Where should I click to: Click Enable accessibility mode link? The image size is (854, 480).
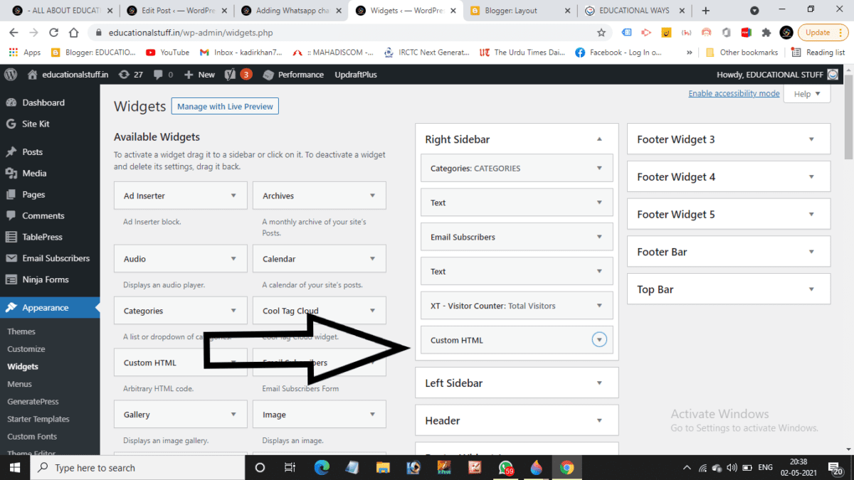coord(734,94)
